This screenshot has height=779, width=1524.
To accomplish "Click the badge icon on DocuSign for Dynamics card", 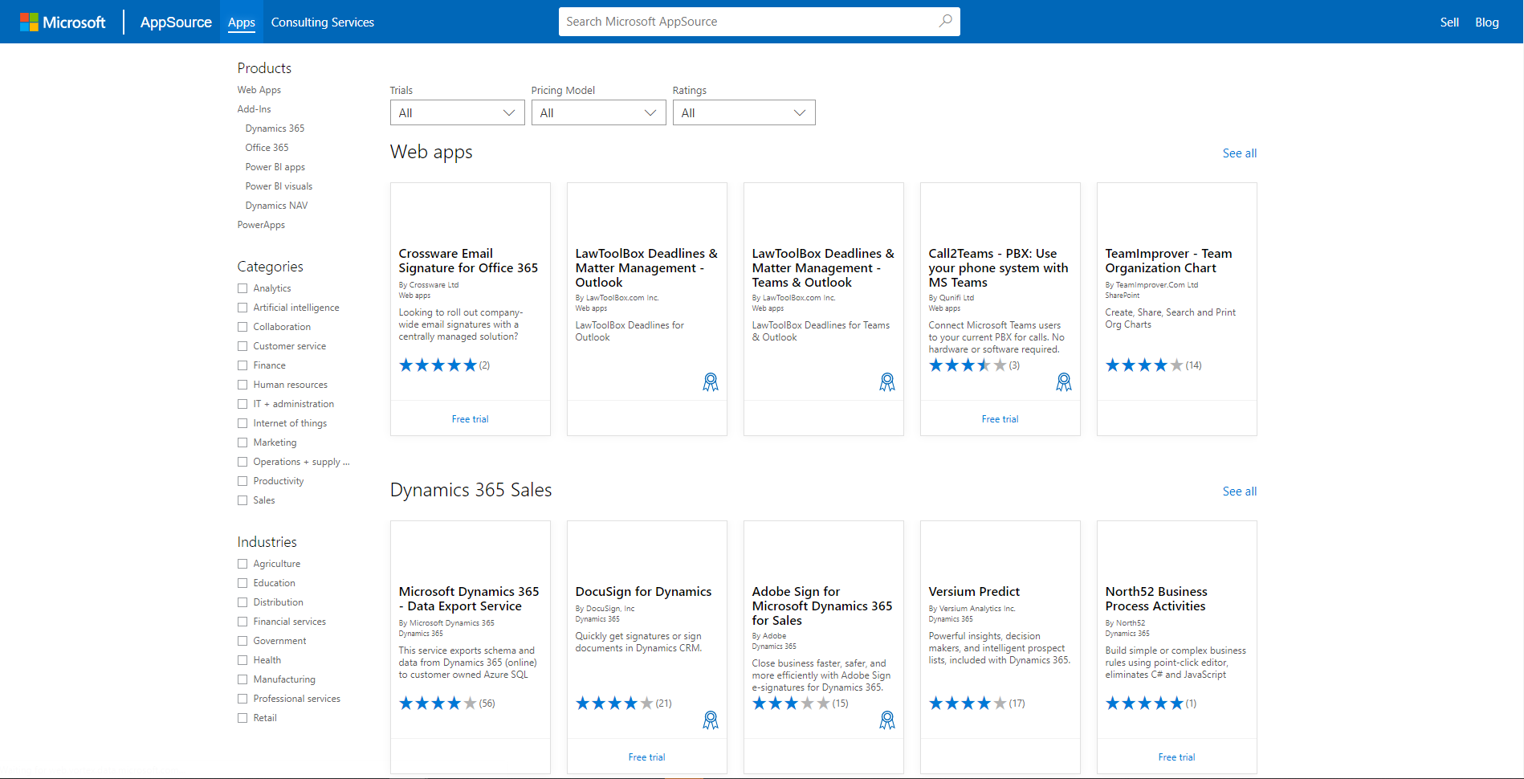I will tap(711, 720).
